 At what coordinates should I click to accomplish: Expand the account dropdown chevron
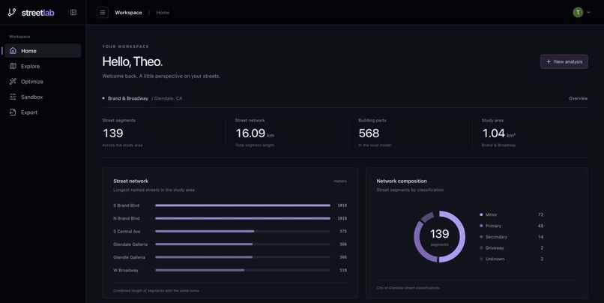588,12
